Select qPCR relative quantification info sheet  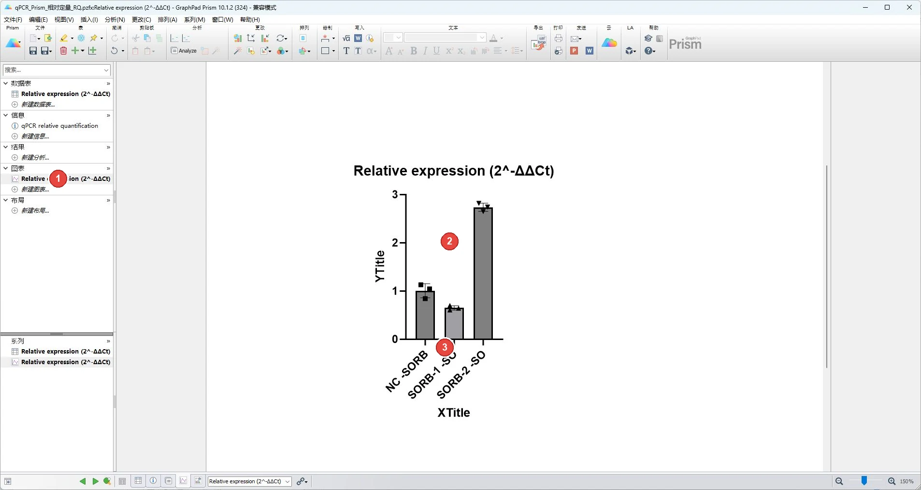coord(59,126)
